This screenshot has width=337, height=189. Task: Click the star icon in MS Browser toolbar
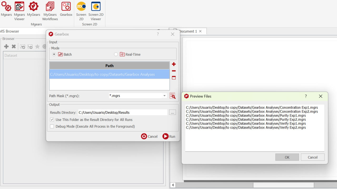[37, 46]
